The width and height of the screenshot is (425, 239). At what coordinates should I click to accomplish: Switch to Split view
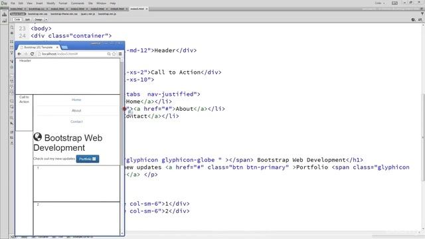click(x=27, y=19)
